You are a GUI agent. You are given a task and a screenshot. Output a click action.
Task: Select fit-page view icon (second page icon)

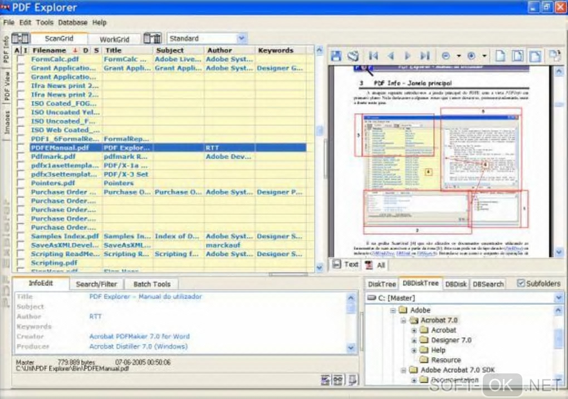(x=518, y=56)
